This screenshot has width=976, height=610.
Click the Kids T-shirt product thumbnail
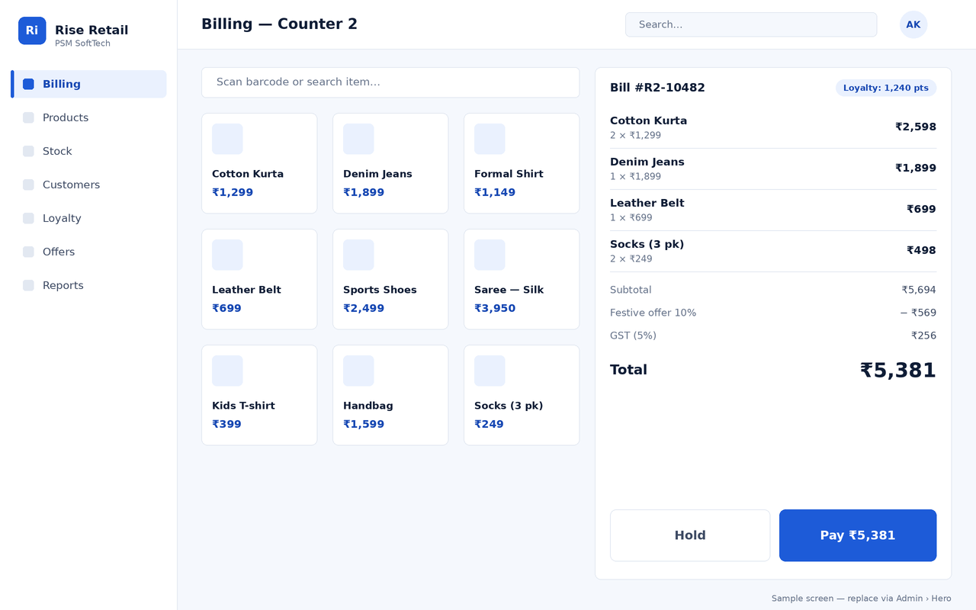coord(227,371)
